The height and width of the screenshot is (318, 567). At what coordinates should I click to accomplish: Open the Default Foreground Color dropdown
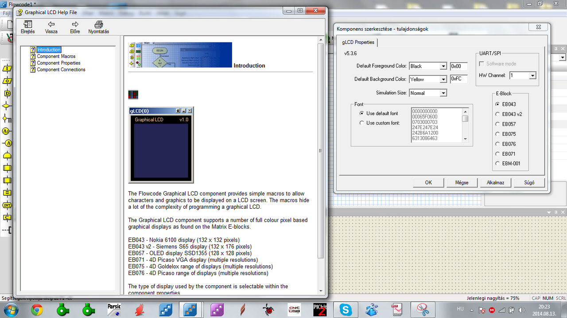[443, 66]
